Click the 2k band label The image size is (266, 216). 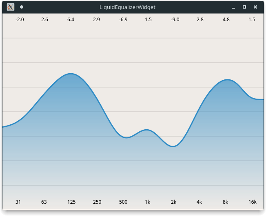(x=174, y=202)
